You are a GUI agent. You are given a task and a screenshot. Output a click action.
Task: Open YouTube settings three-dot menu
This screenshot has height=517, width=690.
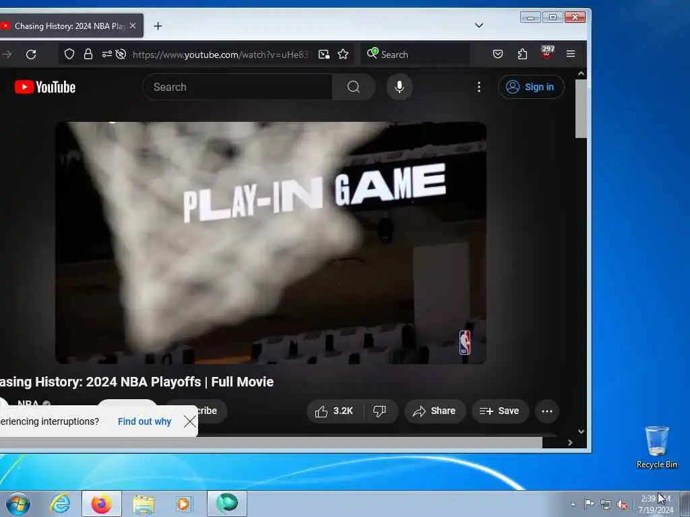click(479, 87)
